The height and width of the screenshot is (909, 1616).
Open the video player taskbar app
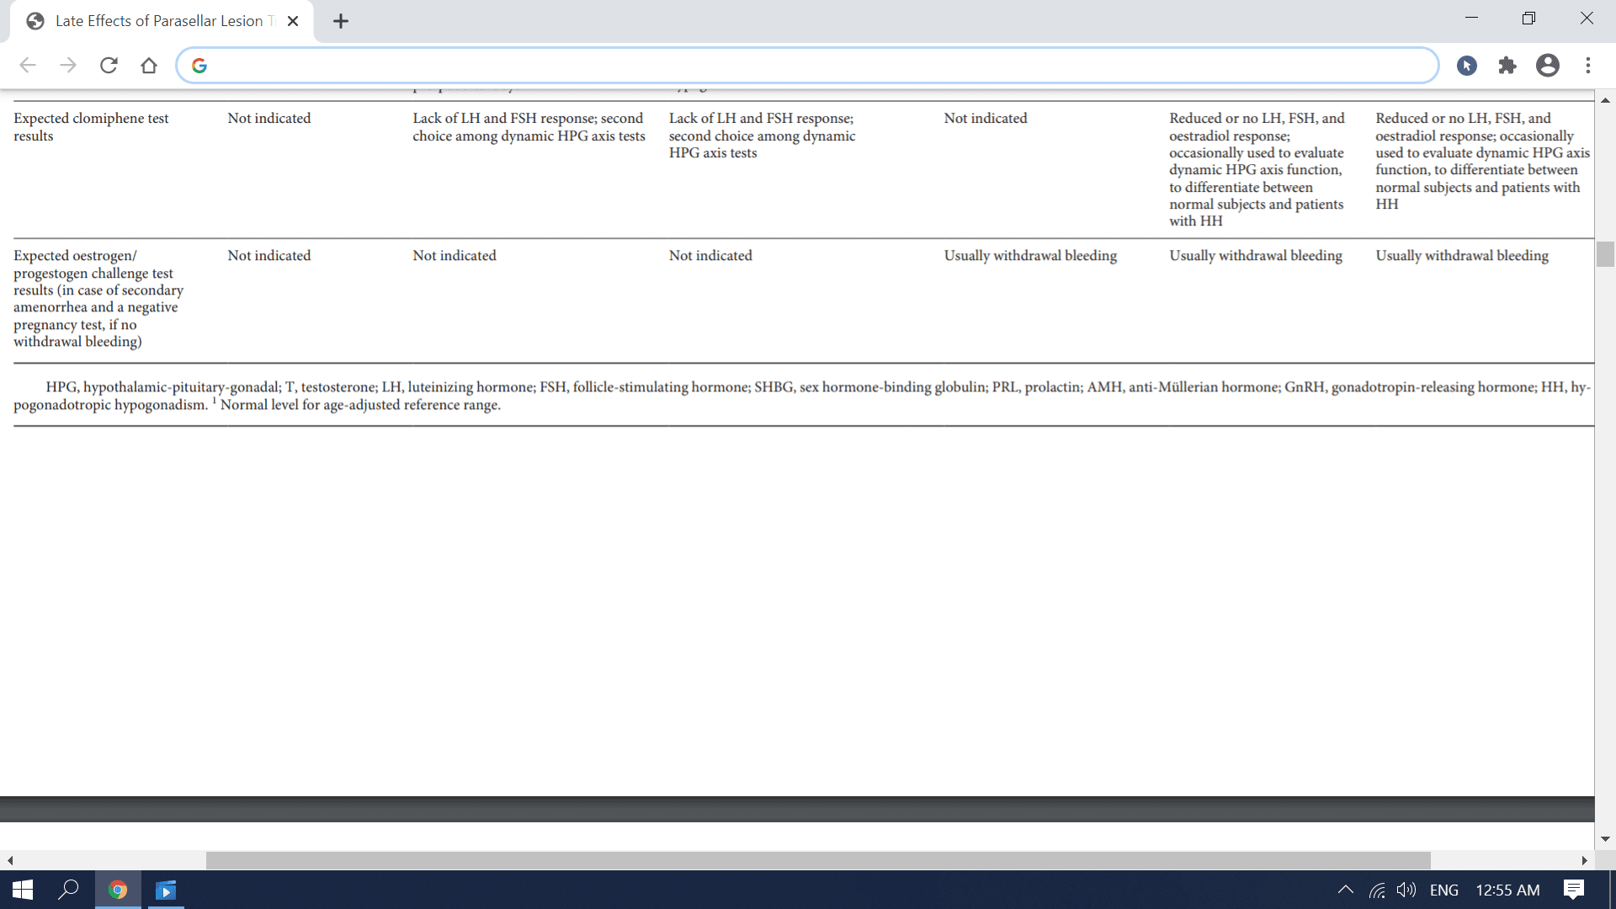pos(166,890)
